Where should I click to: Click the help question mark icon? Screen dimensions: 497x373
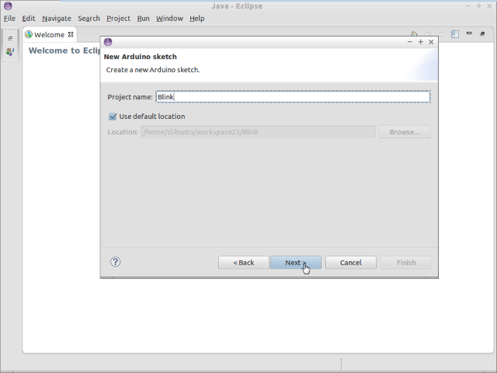click(116, 262)
